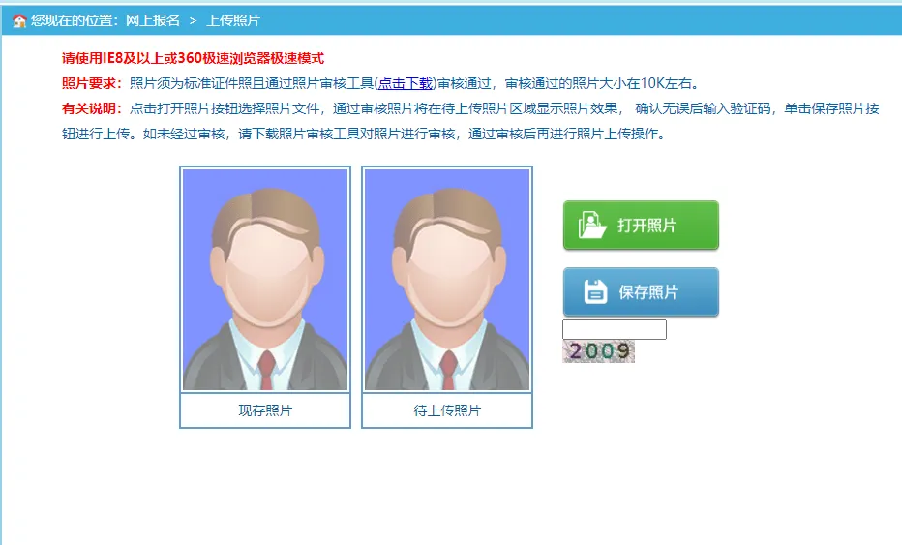Viewport: 902px width, 545px height.
Task: Open the 点击下载 photo tool link
Action: (405, 83)
